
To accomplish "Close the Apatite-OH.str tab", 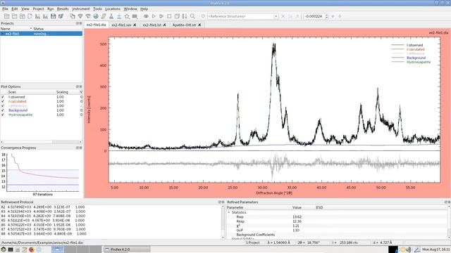I will point(199,25).
